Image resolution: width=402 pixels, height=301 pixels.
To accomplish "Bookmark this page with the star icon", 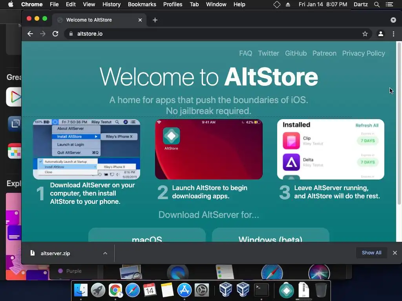I will pyautogui.click(x=365, y=34).
